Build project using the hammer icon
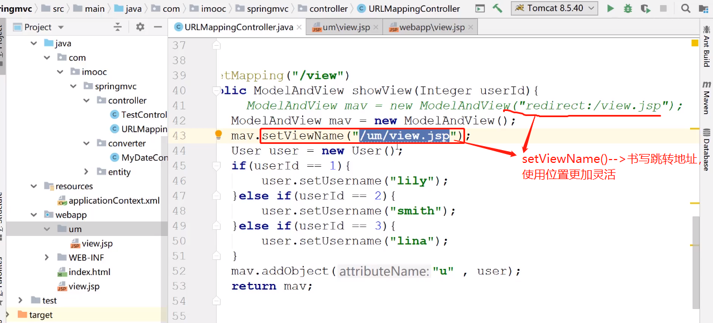Screen dimensions: 713x323 pos(496,8)
